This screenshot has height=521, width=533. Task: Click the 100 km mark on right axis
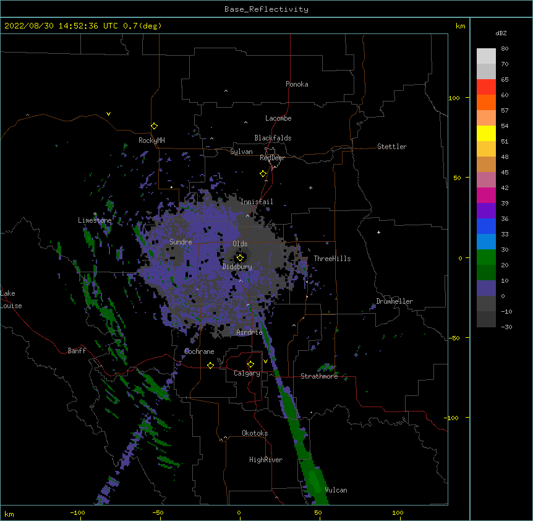pyautogui.click(x=454, y=98)
